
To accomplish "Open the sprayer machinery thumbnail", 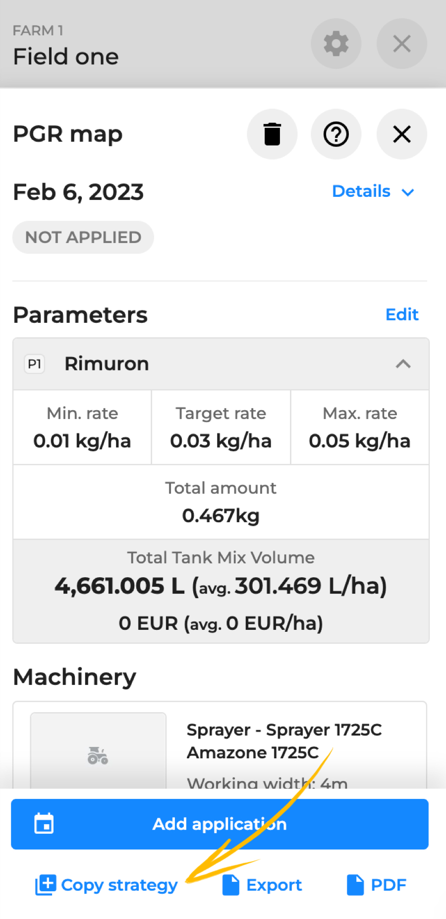I will [98, 751].
